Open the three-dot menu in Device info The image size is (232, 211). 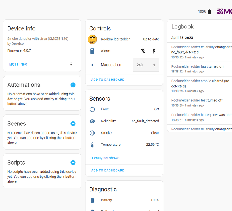71,64
